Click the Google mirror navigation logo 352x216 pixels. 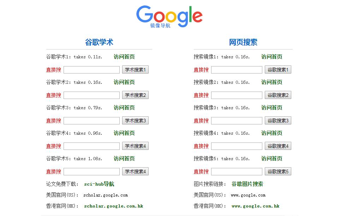[x=169, y=16]
